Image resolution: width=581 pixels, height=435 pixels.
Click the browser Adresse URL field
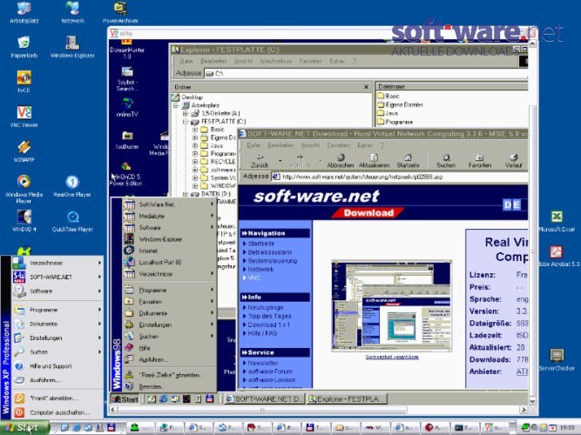[400, 177]
